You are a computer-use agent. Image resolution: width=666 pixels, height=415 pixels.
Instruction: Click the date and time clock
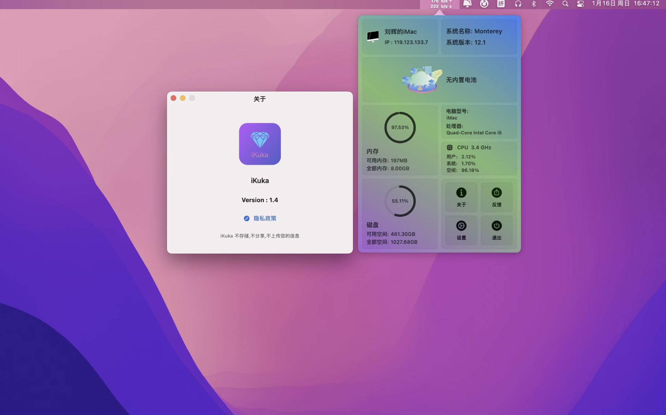pyautogui.click(x=625, y=4)
